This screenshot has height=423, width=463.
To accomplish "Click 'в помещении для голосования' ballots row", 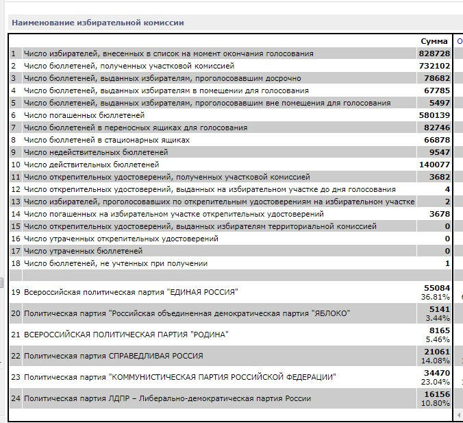I will (x=166, y=90).
